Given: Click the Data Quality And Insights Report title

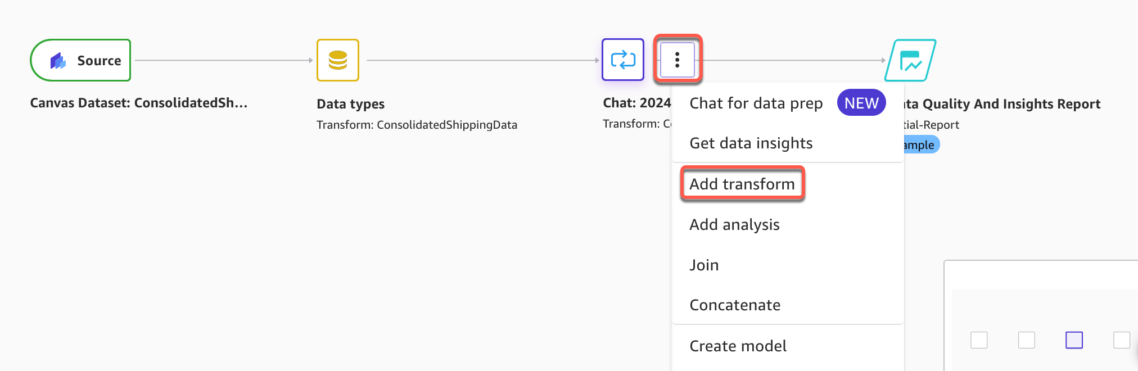Looking at the screenshot, I should (x=1002, y=104).
